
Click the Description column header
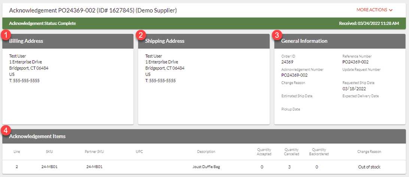206,152
